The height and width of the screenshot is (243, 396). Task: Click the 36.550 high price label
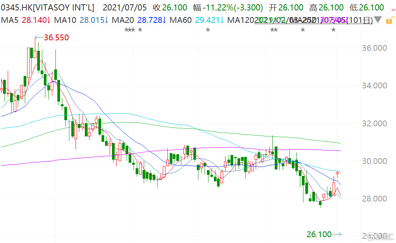point(56,38)
